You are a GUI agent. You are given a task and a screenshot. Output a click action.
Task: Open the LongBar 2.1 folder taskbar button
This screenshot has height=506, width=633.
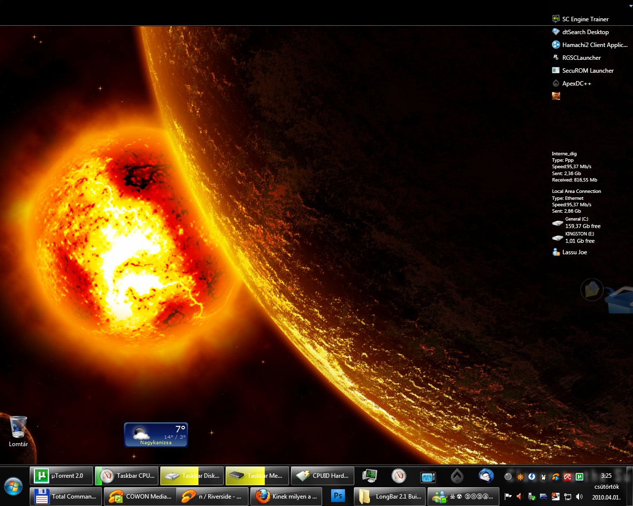[390, 497]
